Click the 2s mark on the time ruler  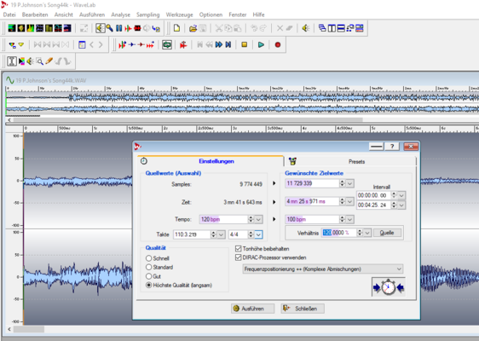click(165, 129)
